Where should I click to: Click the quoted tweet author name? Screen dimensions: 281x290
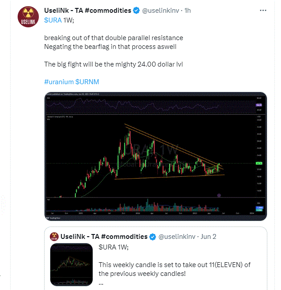pos(104,237)
